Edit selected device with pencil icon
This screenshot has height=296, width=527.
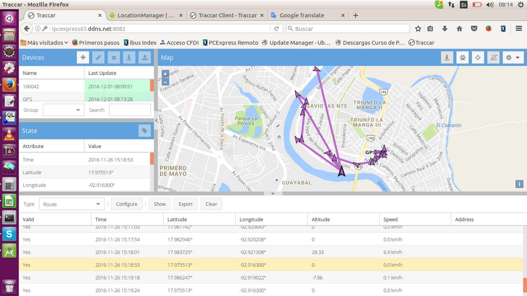pos(98,58)
